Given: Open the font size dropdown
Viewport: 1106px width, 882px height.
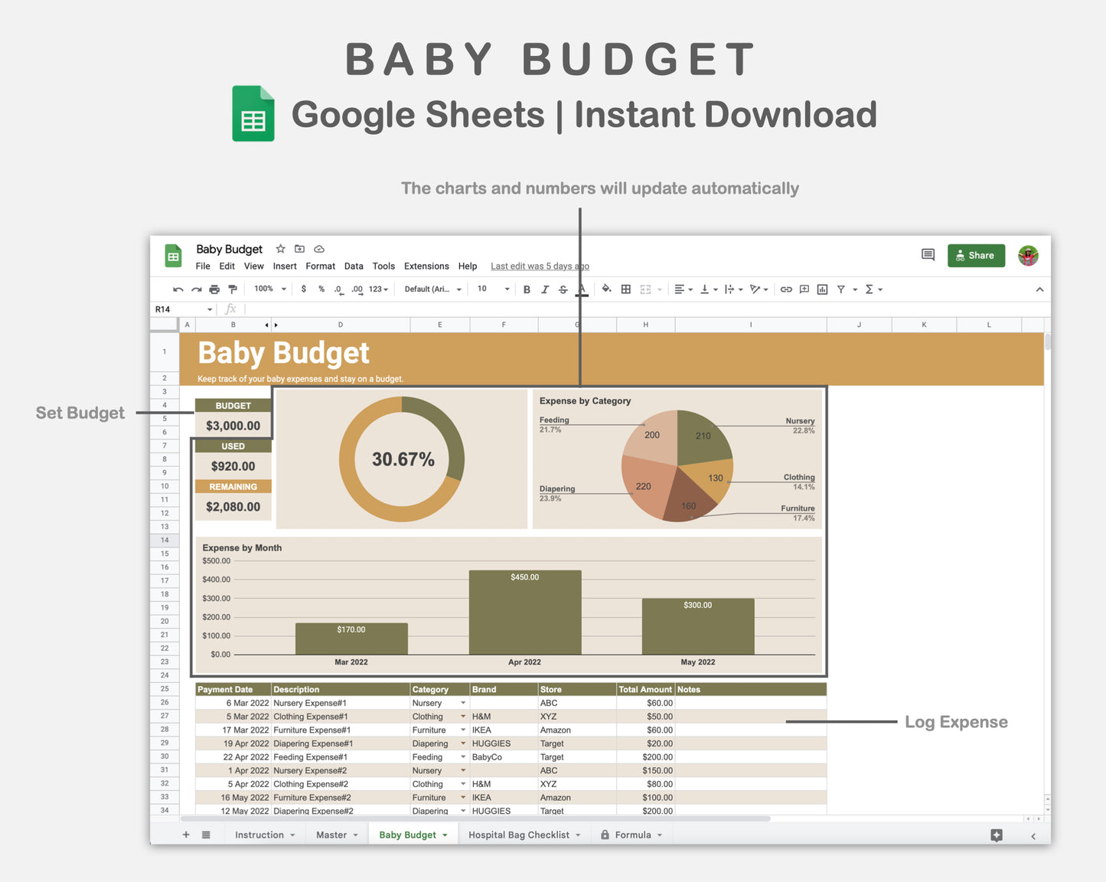Looking at the screenshot, I should click(491, 289).
